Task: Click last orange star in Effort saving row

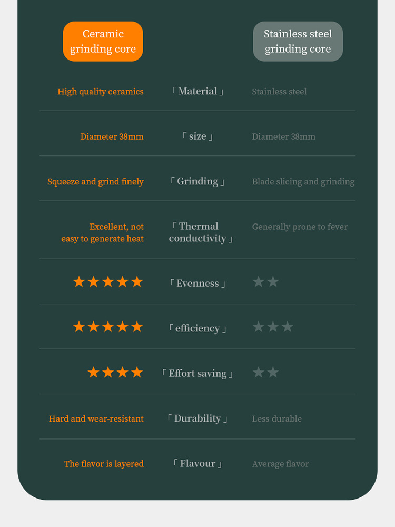Action: click(x=137, y=373)
